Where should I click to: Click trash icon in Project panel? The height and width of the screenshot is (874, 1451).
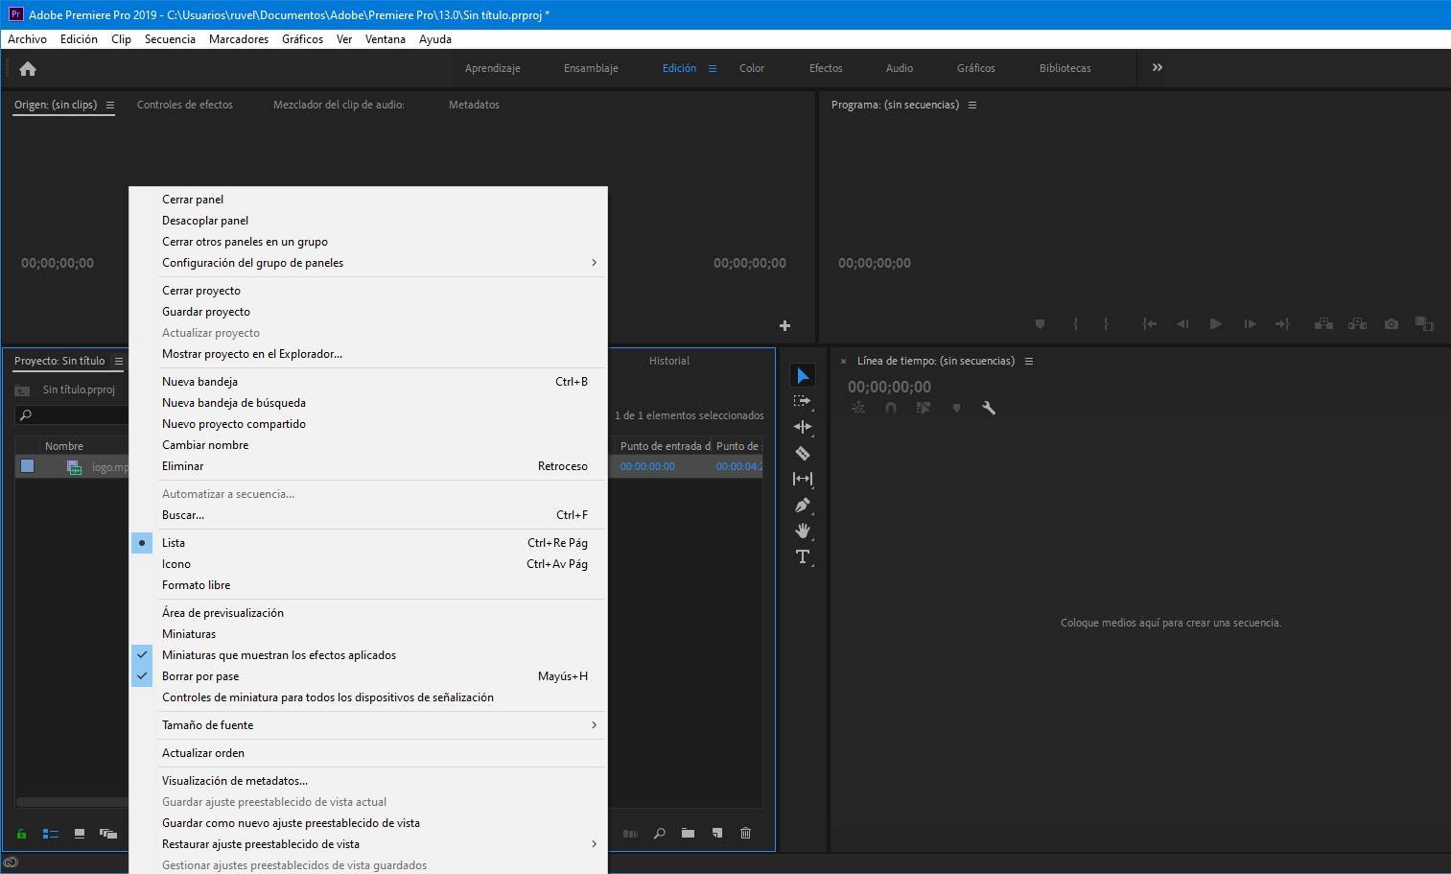pyautogui.click(x=745, y=833)
